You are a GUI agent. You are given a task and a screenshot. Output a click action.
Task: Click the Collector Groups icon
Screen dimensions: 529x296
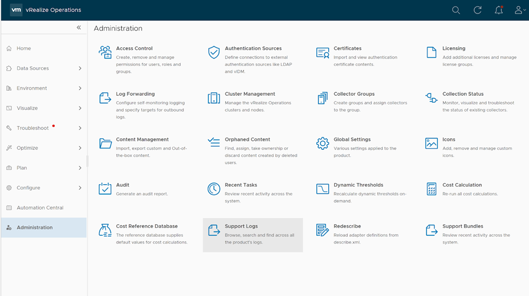(x=322, y=98)
